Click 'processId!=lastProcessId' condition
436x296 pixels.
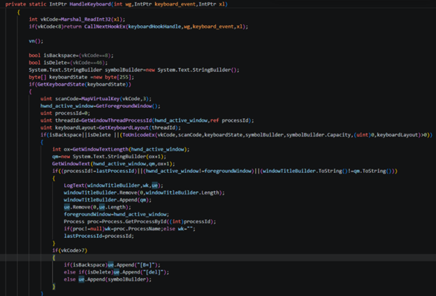tap(99, 171)
